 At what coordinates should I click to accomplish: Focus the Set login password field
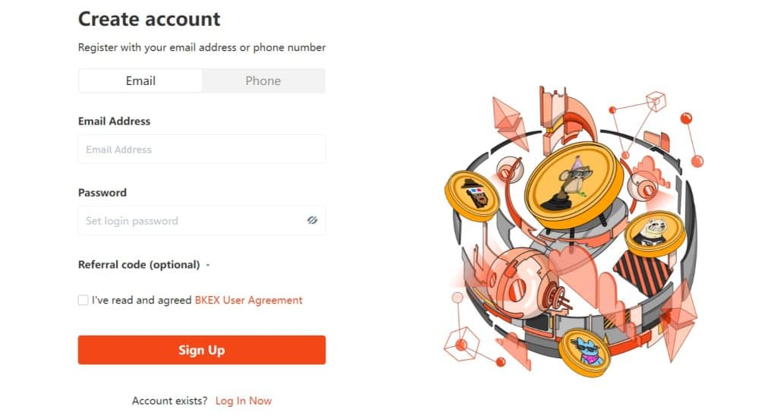coord(202,221)
